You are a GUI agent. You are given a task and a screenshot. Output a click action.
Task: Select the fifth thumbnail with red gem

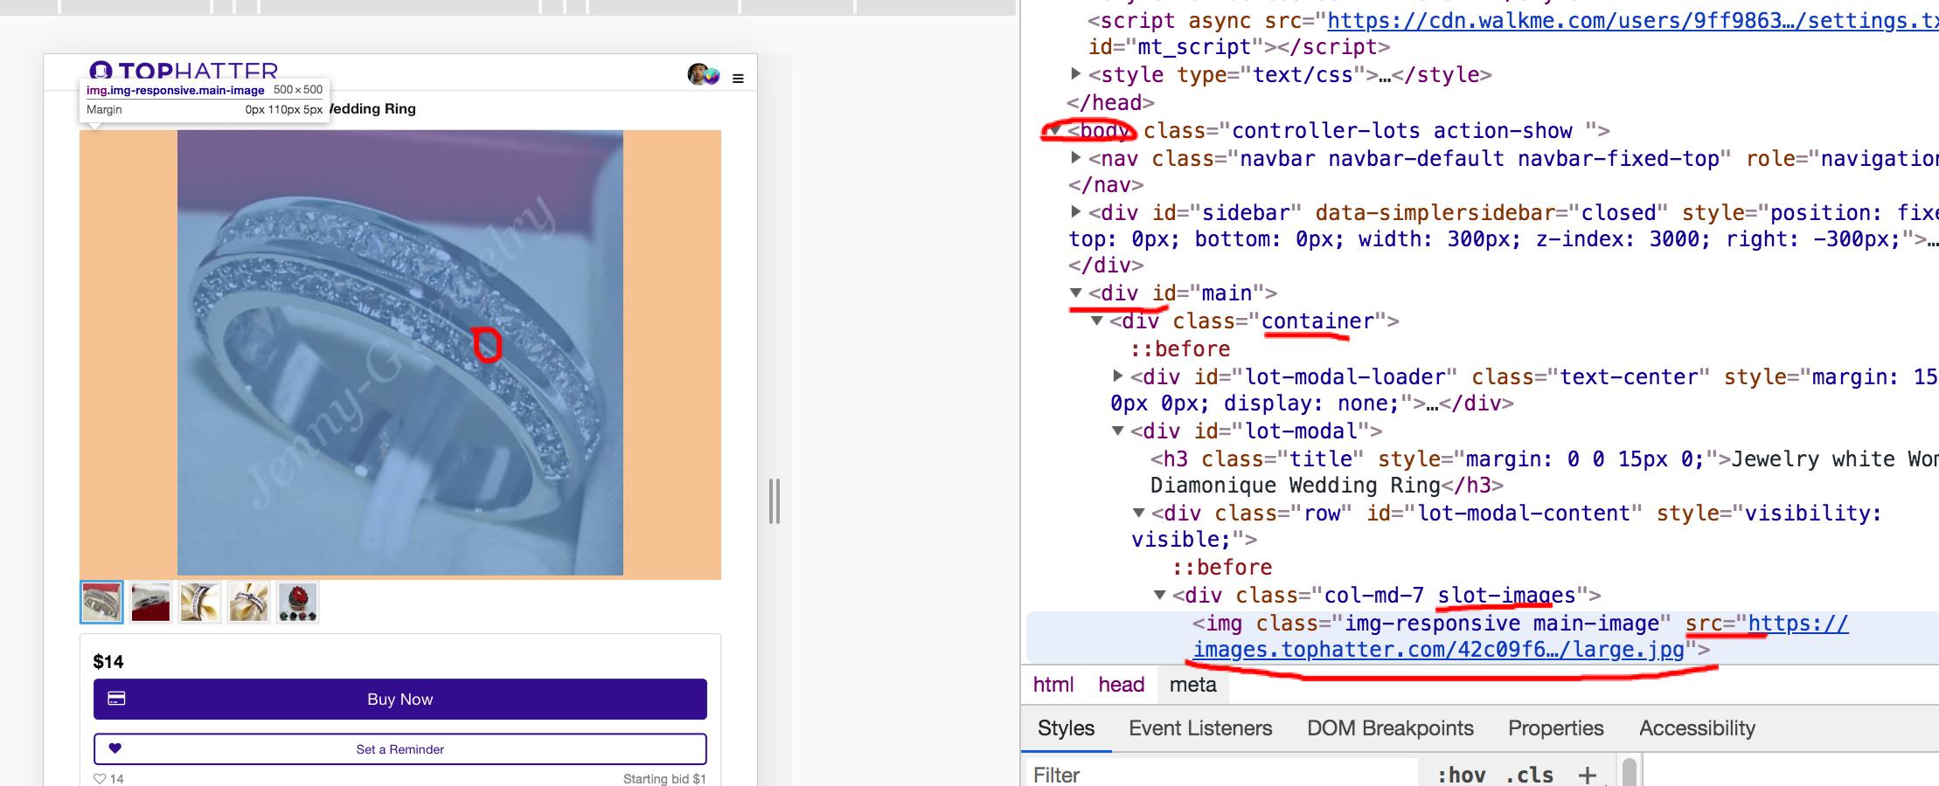[297, 602]
